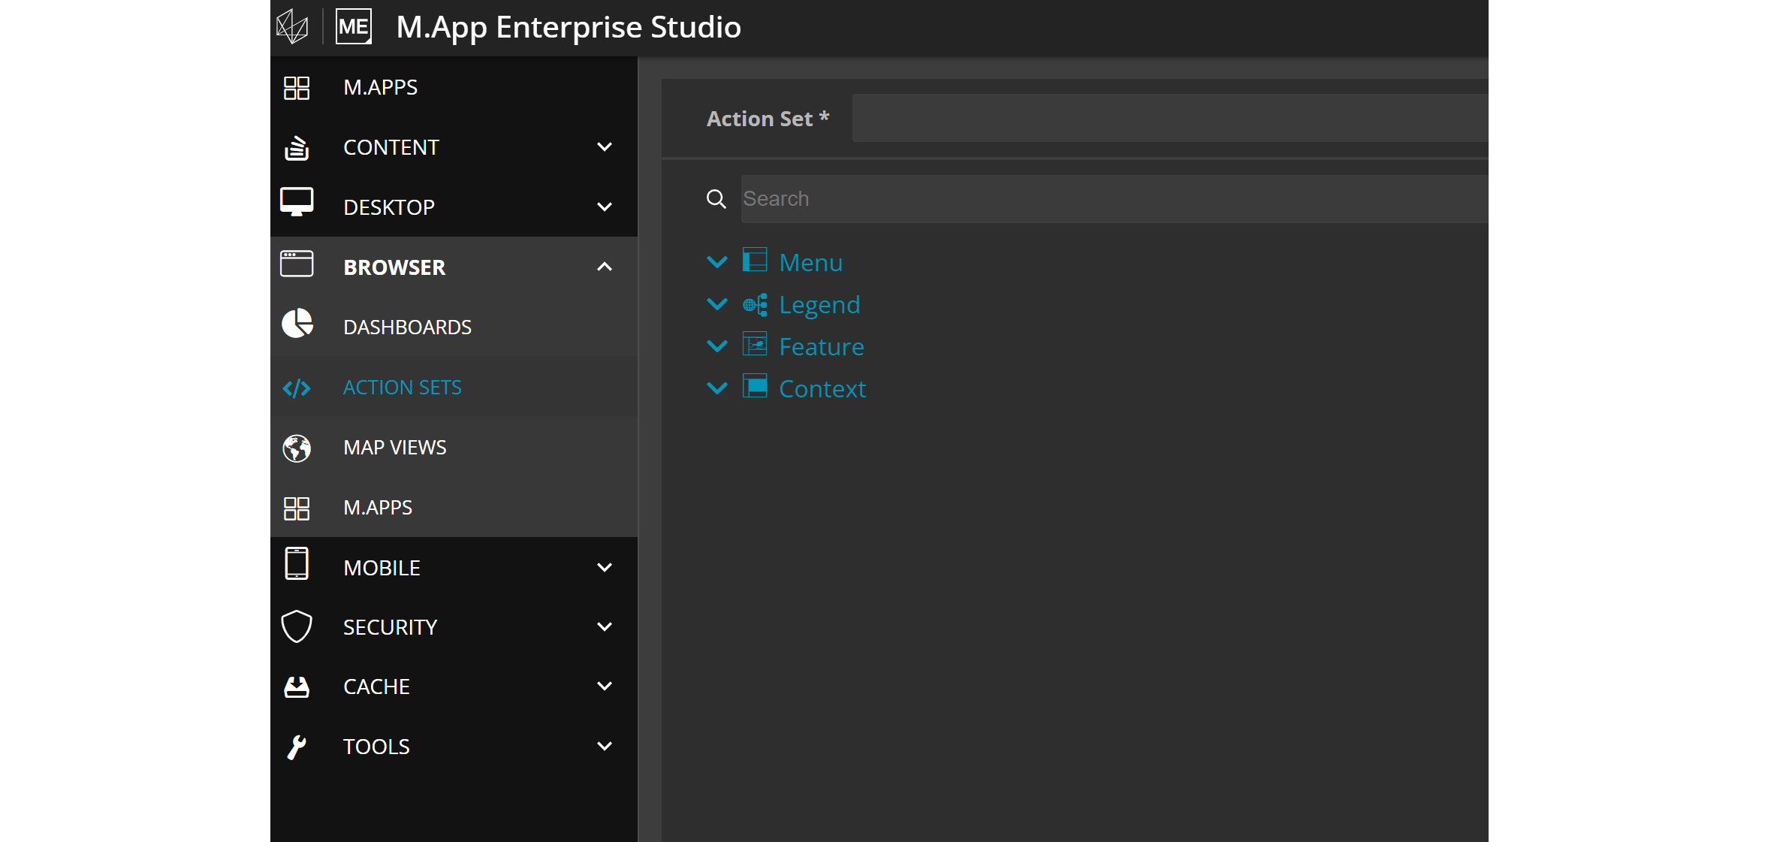Click the Cache inbox tray icon

click(x=297, y=687)
